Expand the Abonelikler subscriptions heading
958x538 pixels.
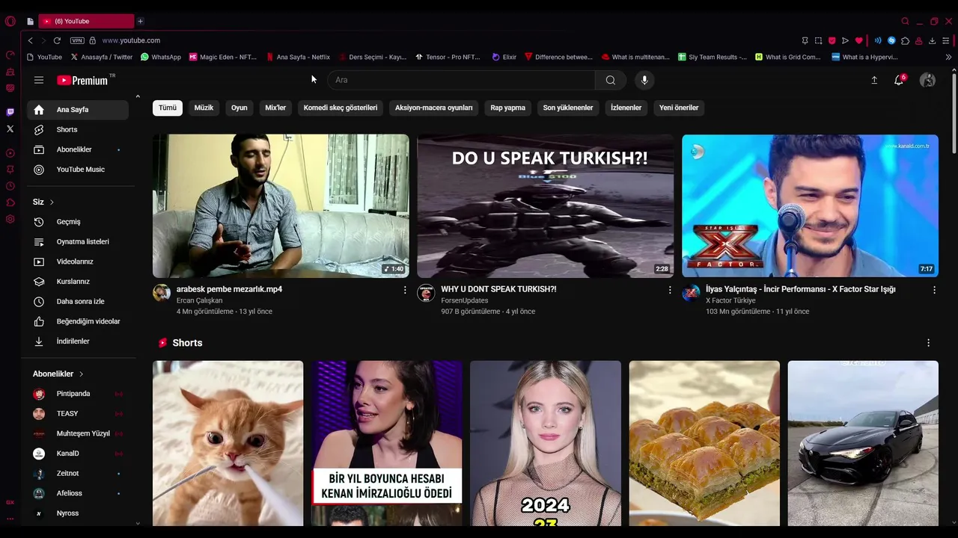(x=58, y=374)
